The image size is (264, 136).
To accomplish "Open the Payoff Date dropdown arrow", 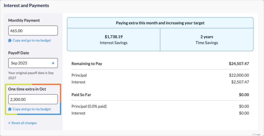I will point(53,63).
